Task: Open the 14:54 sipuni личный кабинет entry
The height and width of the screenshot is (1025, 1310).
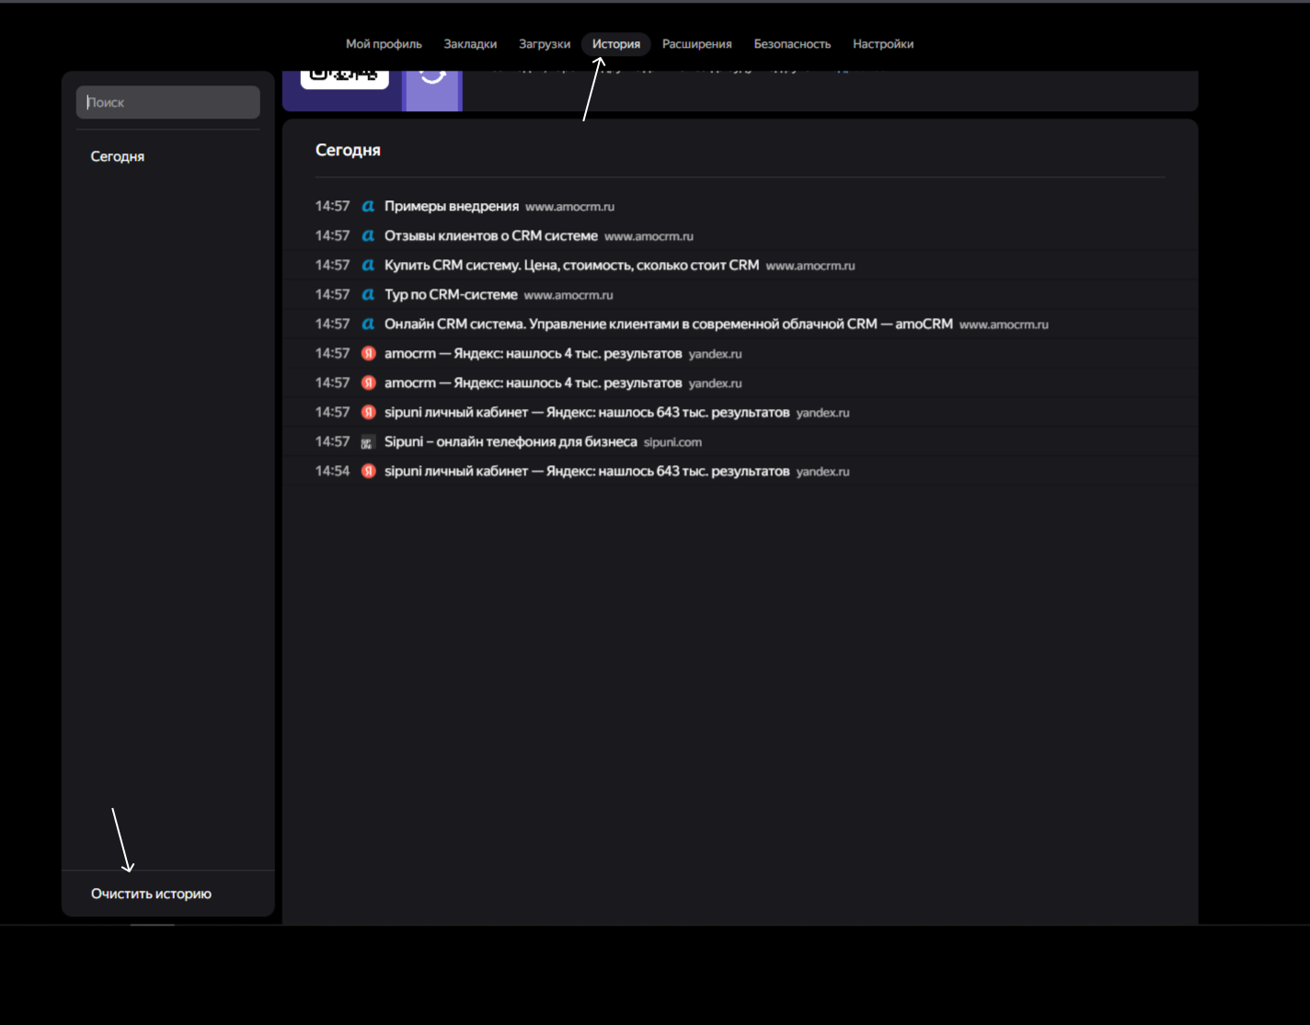Action: (587, 471)
